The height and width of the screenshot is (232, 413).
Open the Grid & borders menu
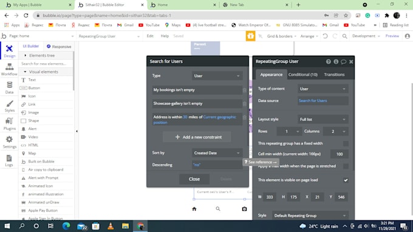tap(282, 36)
